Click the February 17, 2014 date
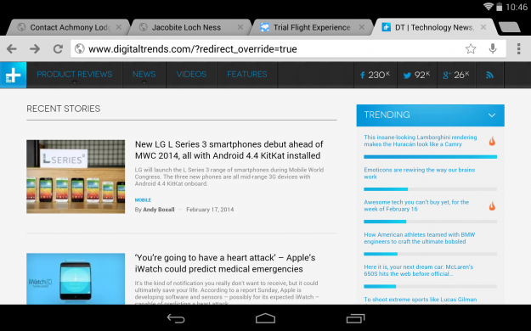The height and width of the screenshot is (331, 531). pos(210,210)
